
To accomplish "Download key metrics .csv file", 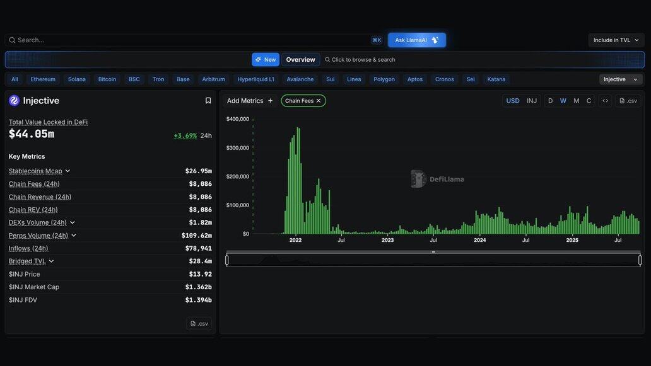I will click(199, 323).
